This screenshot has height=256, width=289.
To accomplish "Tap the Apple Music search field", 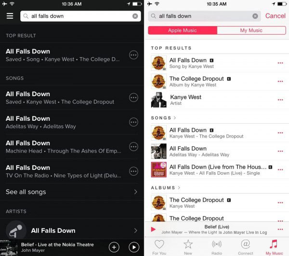I will (204, 16).
